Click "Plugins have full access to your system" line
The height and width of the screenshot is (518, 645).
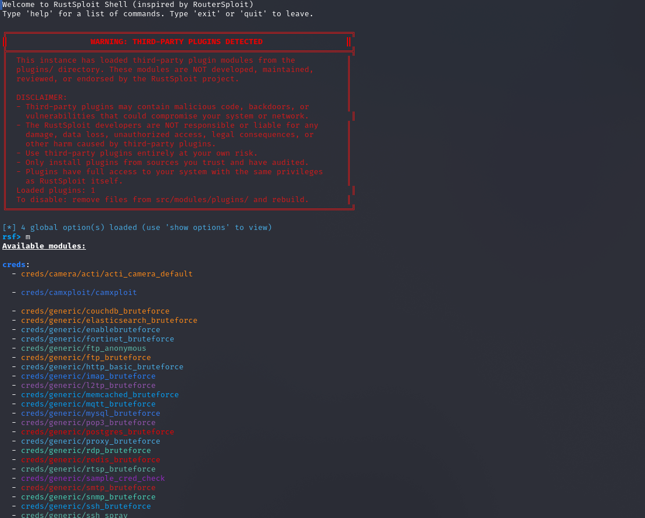coord(170,172)
